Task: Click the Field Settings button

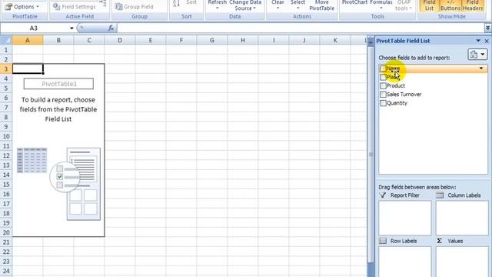Action: tap(75, 6)
